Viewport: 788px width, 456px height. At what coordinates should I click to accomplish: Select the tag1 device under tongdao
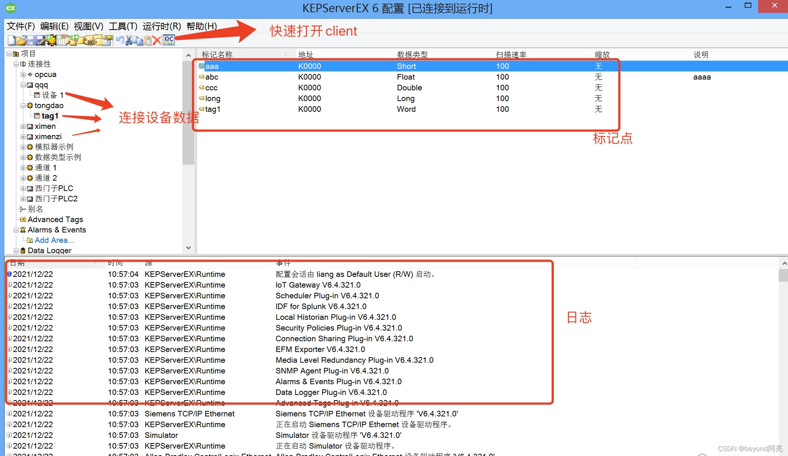point(50,116)
